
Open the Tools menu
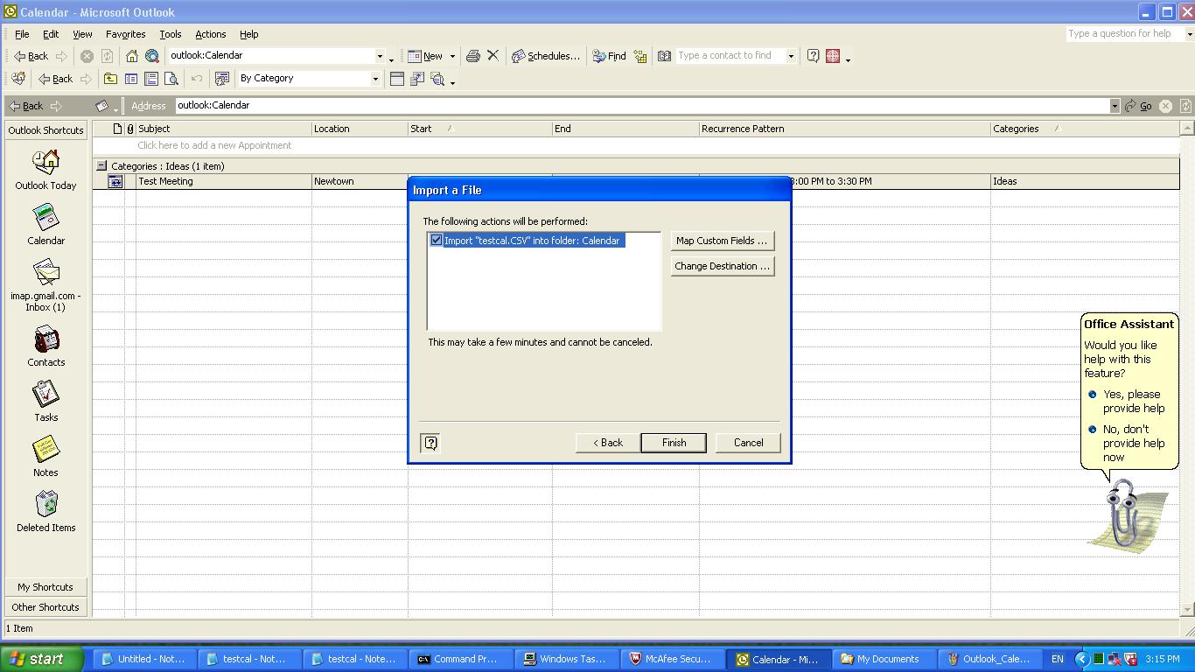(x=170, y=34)
